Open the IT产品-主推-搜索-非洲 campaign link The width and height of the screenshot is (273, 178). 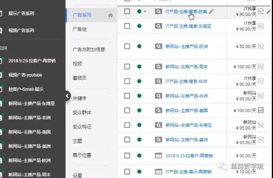click(186, 81)
